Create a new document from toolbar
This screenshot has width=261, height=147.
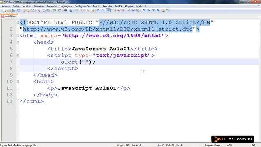(4, 10)
